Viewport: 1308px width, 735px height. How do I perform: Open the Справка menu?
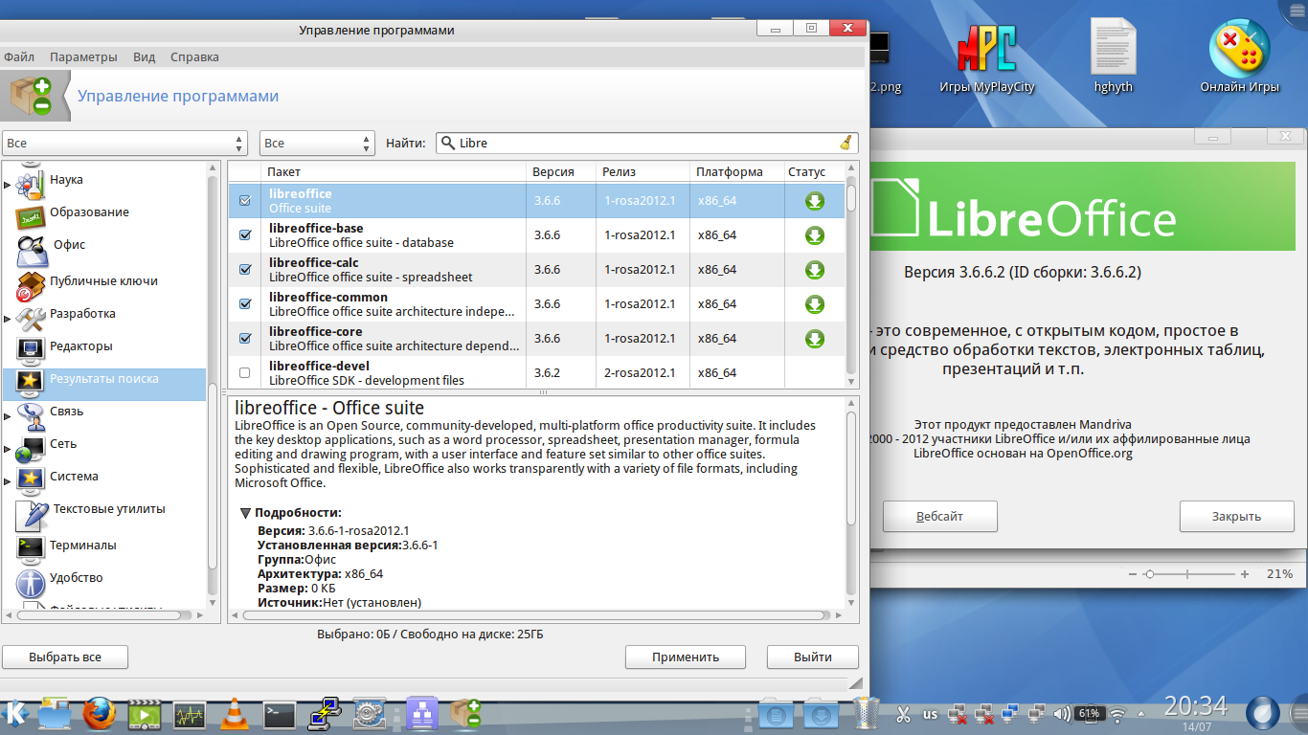tap(194, 57)
